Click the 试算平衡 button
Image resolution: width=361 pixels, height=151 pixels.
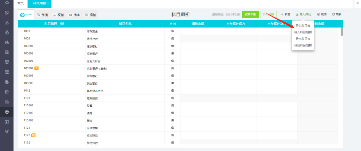click(250, 14)
